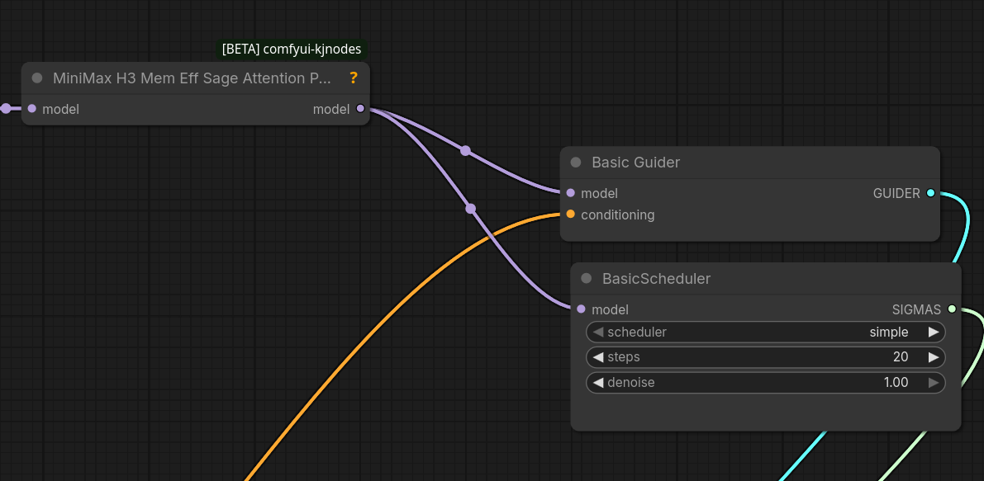Select the Basic Guider node title

(x=635, y=163)
